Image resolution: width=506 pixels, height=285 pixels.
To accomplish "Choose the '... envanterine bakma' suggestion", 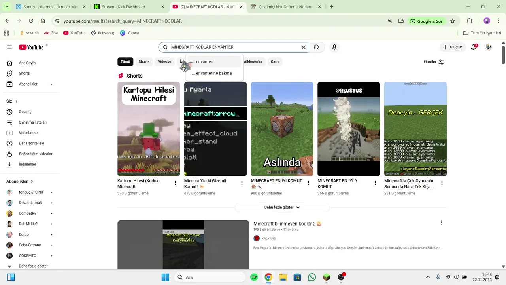I will click(214, 73).
